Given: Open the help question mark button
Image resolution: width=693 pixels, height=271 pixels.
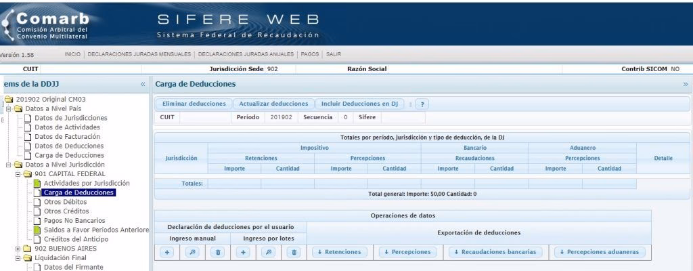Looking at the screenshot, I should point(422,104).
